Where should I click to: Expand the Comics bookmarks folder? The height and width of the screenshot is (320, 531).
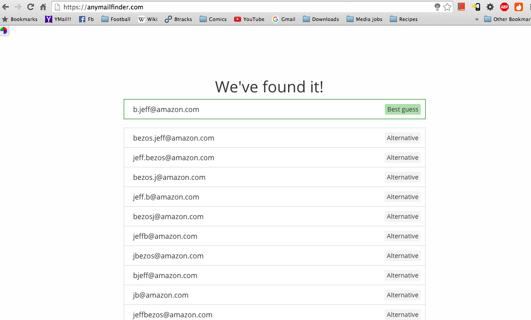pos(213,19)
